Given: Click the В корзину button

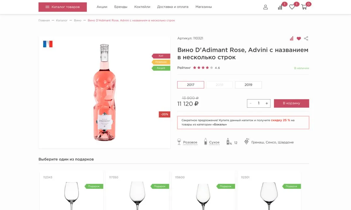Looking at the screenshot, I should tap(291, 103).
